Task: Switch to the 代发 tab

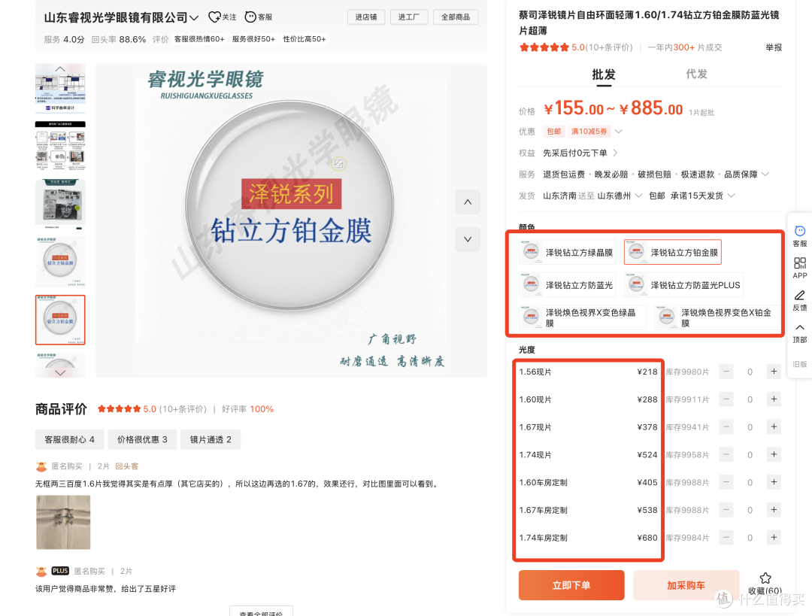Action: [696, 74]
